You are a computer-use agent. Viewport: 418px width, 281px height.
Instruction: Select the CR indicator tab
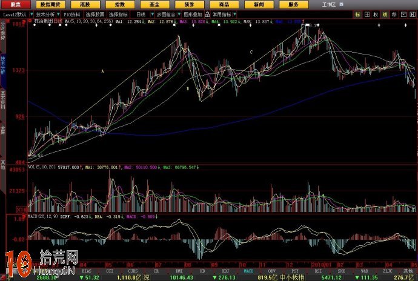point(156,271)
